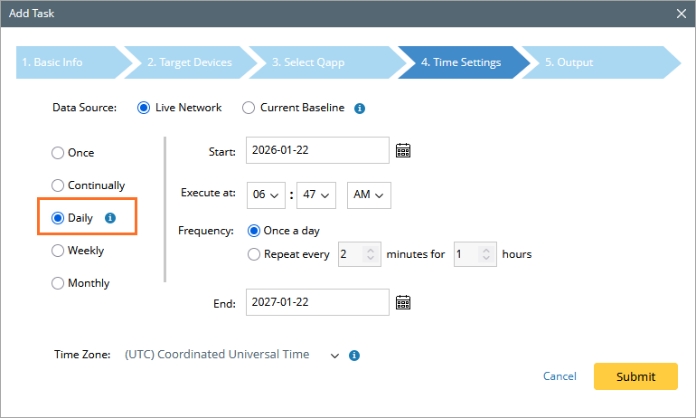
Task: Click info icon next to Daily
Action: click(x=110, y=218)
